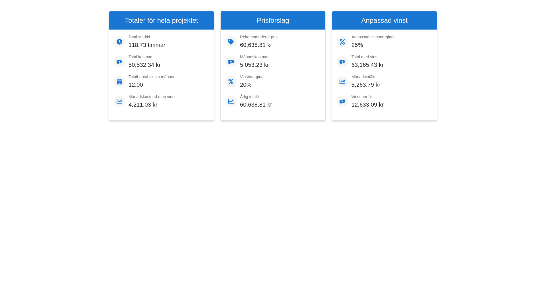Screen dimensions: 546x307
Task: Click the percent icon beside Vinstmarginal 20%
Action: pos(231,82)
